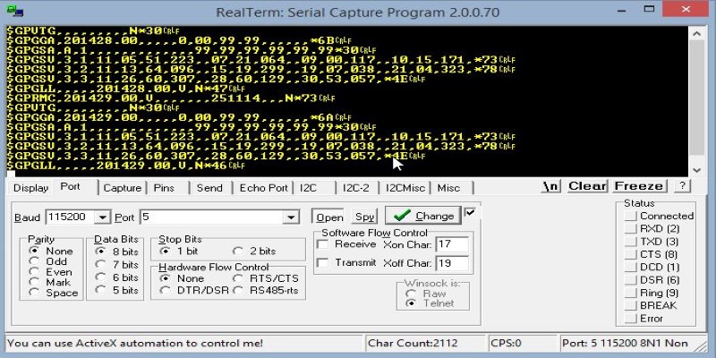This screenshot has width=716, height=358.
Task: Choose 2 bits stop bits option
Action: [x=237, y=251]
